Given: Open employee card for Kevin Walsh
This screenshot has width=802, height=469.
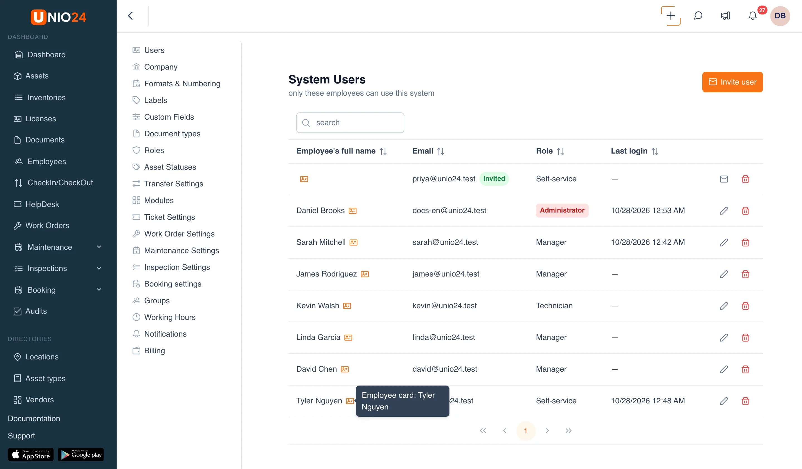Looking at the screenshot, I should pyautogui.click(x=347, y=306).
